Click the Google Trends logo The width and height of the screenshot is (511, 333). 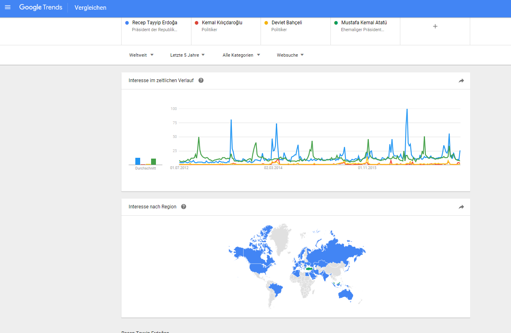41,7
